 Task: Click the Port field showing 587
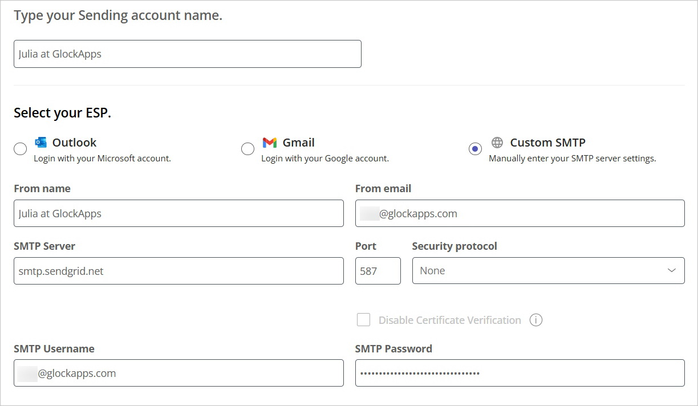point(378,271)
